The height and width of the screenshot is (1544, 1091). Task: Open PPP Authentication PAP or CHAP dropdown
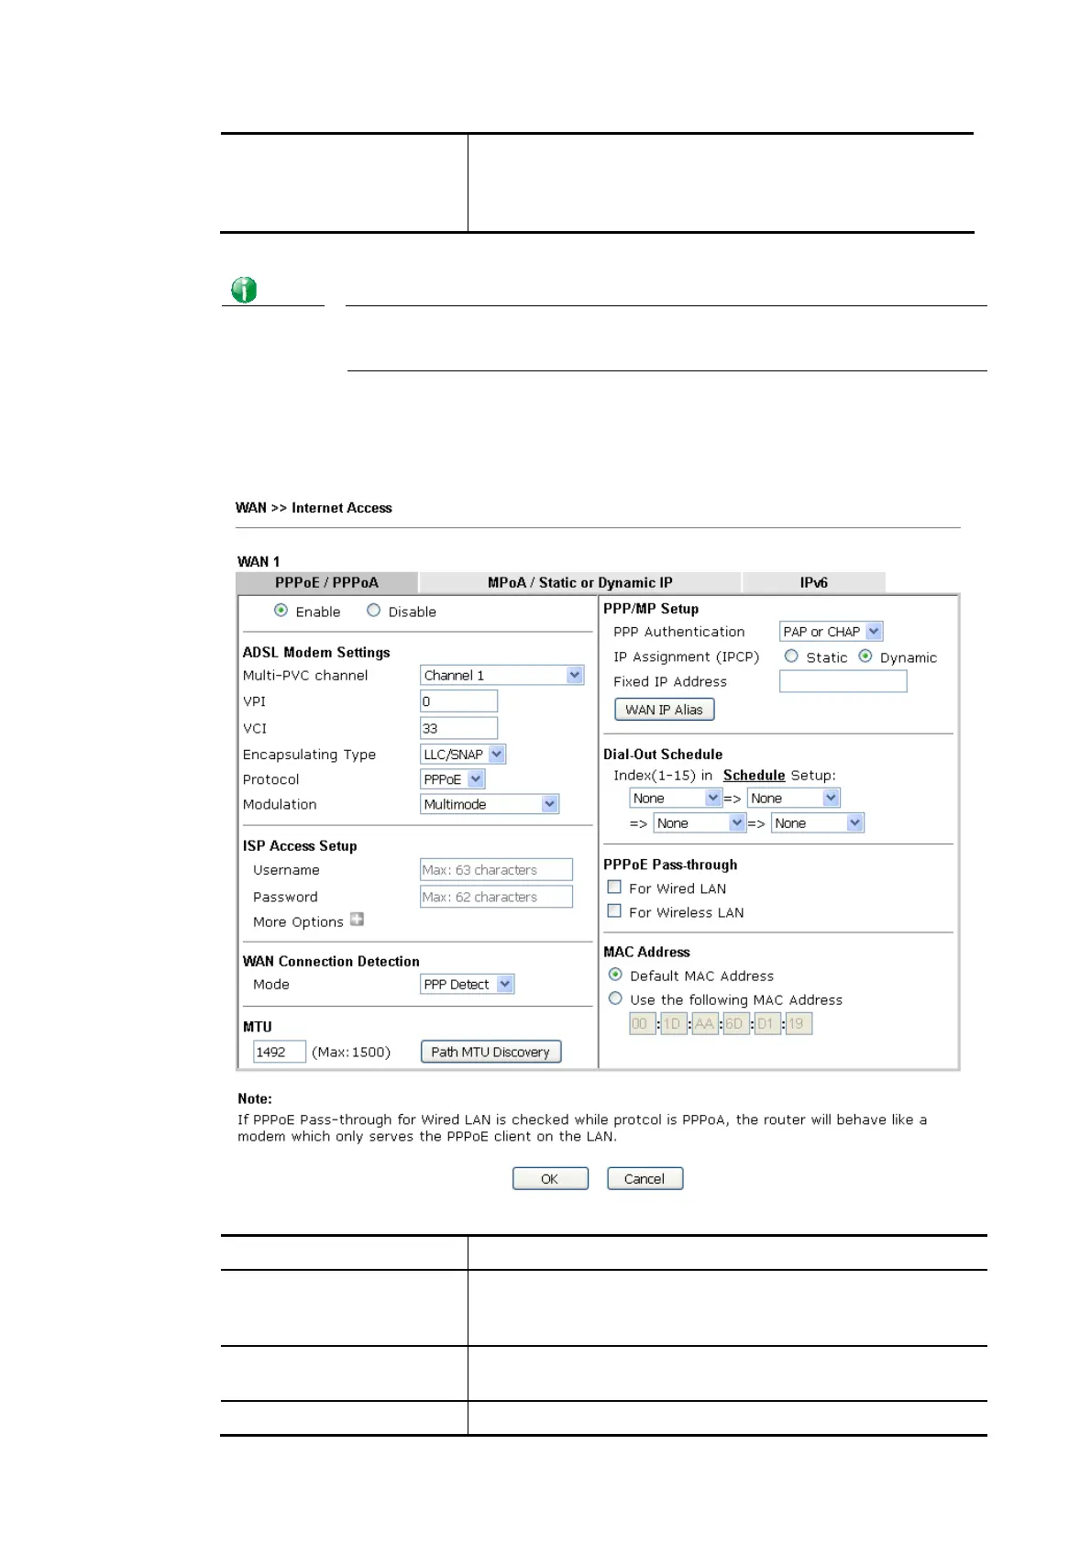click(x=832, y=632)
